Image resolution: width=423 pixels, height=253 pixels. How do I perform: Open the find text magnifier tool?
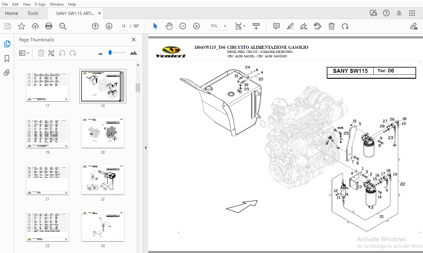click(63, 26)
